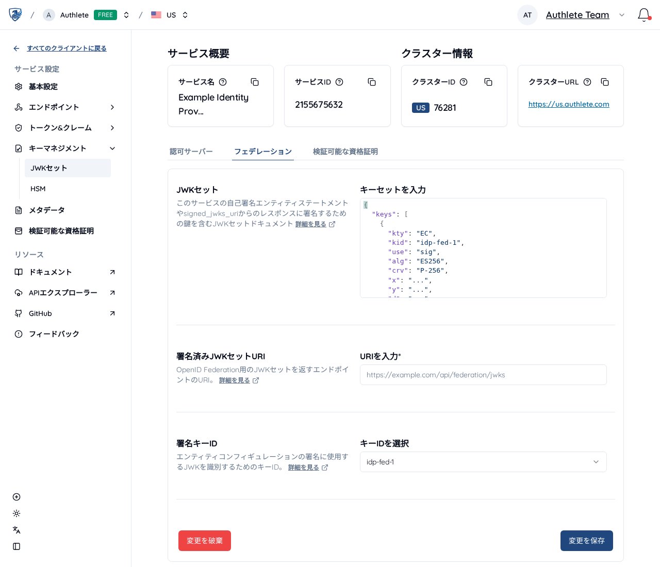This screenshot has height=567, width=660.
Task: Show help for クラスターURL
Action: tap(587, 82)
